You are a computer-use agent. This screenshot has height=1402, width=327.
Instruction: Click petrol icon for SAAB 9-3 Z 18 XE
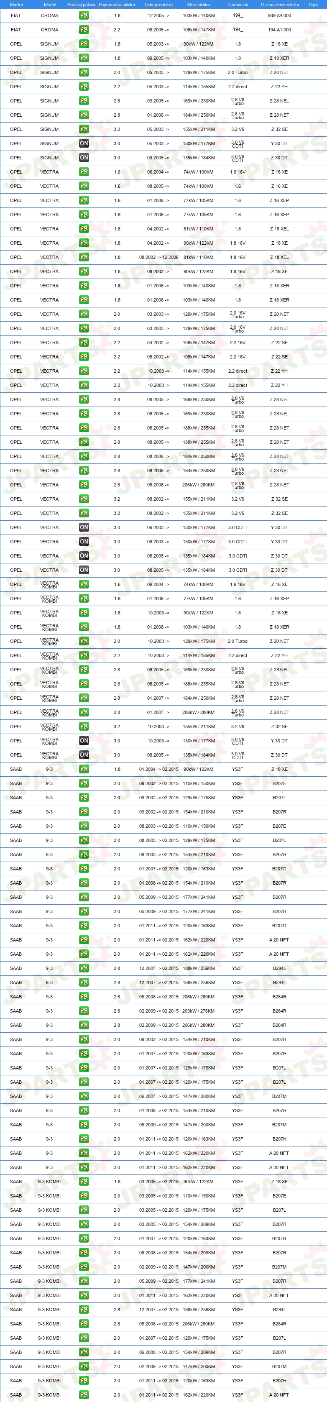pos(84,769)
